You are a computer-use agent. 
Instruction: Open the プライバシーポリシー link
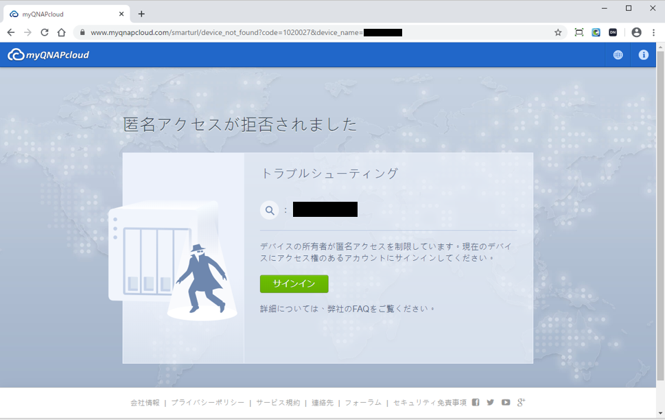click(207, 403)
